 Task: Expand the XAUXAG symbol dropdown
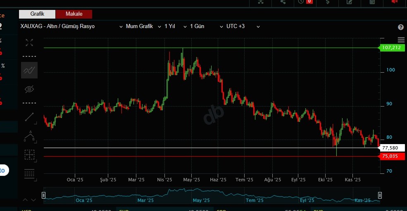(121, 26)
